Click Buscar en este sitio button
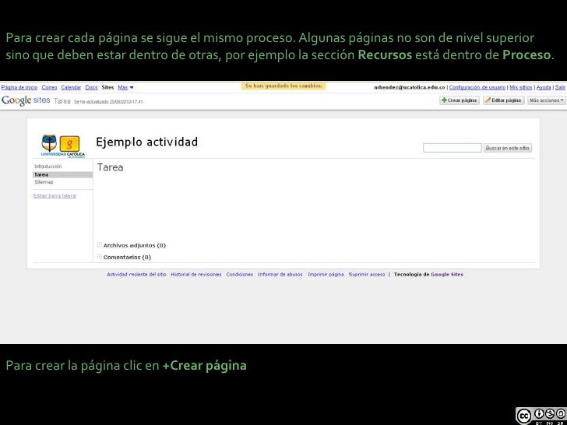567x425 pixels. (507, 148)
